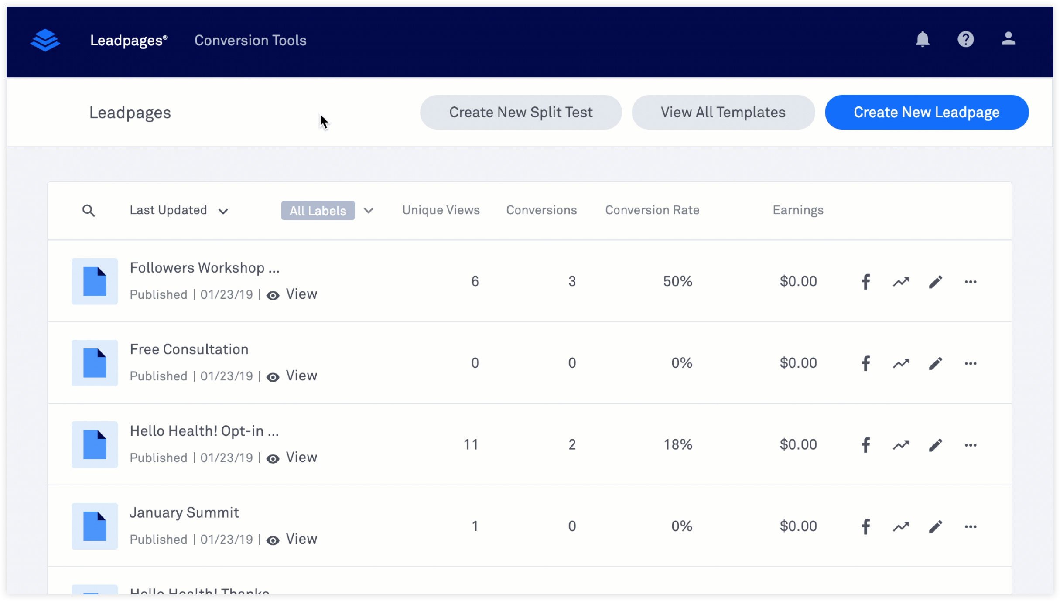Open analytics for Hello Health! Opt-in
Screen dimensions: 1060x601
click(901, 445)
